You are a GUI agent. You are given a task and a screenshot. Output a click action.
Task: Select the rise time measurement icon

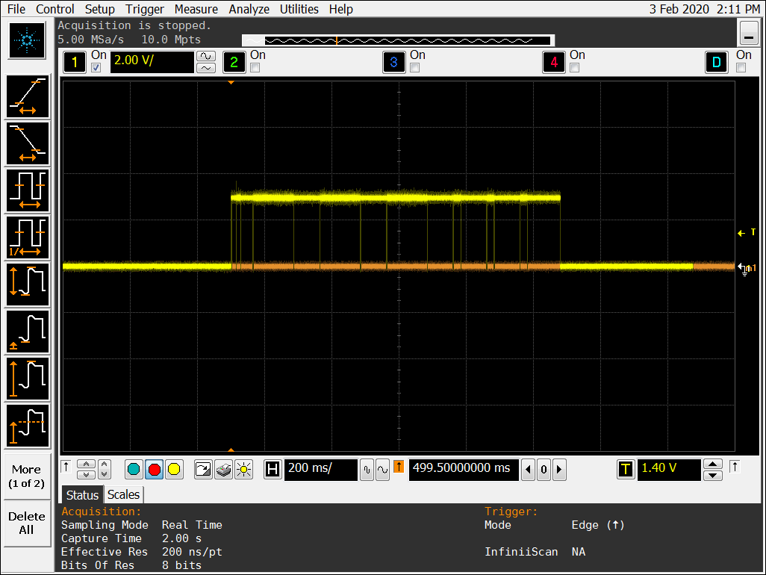point(28,96)
